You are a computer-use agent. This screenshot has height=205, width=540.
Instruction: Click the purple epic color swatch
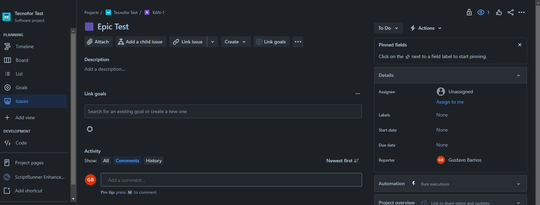point(89,27)
